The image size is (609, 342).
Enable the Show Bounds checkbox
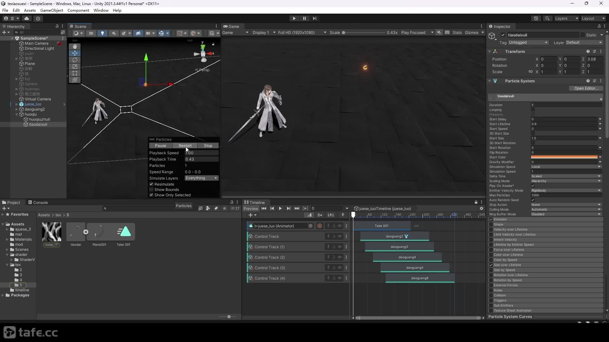pyautogui.click(x=152, y=189)
